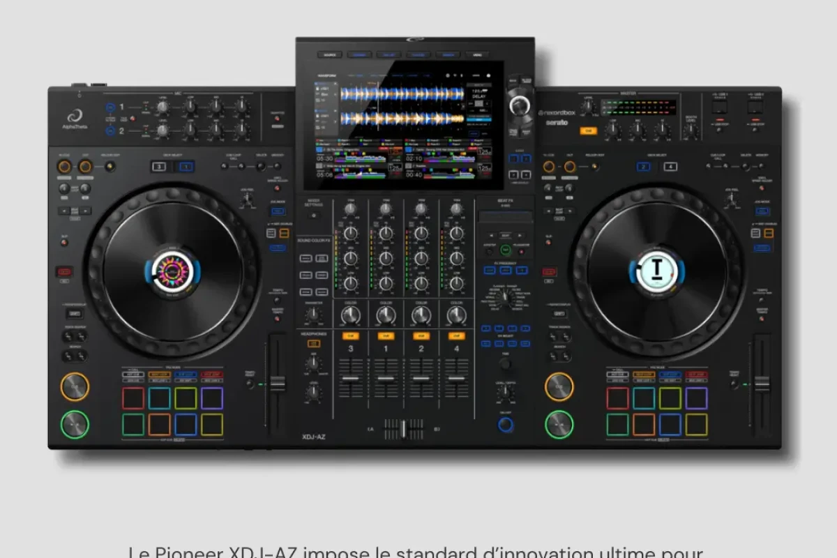Click the COLOR knob of channel 4
837x558 pixels.
click(x=456, y=317)
